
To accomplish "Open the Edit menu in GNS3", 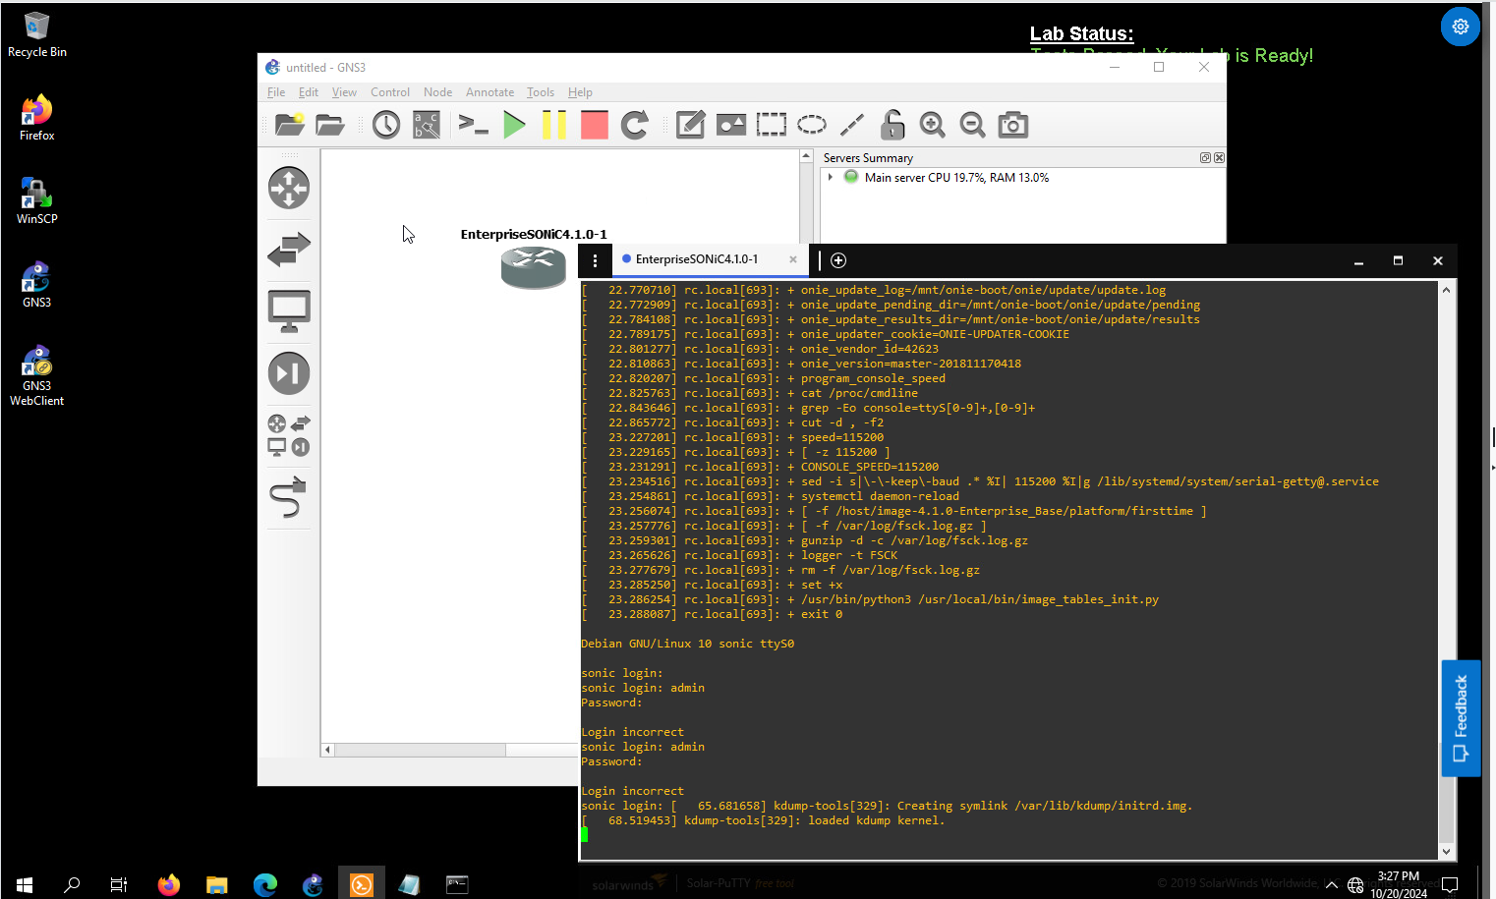I will point(309,92).
